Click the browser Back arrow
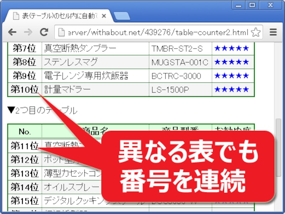This screenshot has width=285, height=214. (x=12, y=32)
